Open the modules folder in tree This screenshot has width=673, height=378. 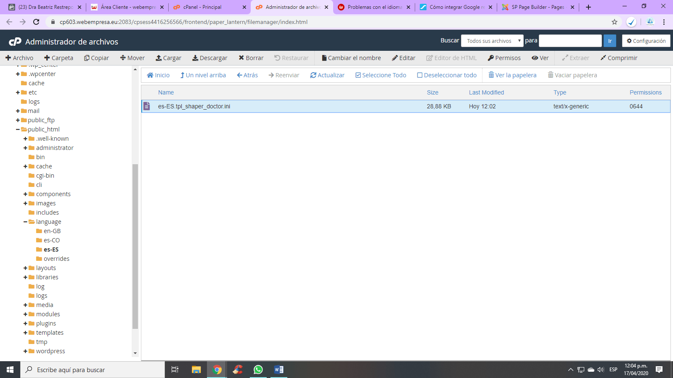point(48,314)
